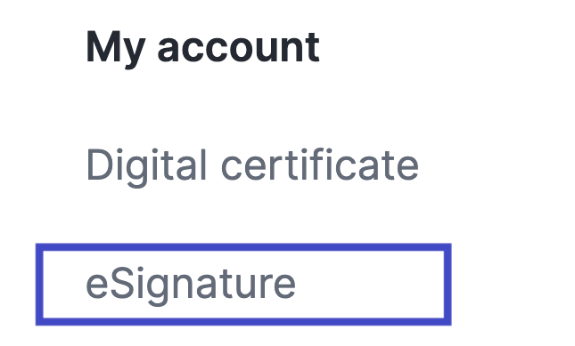Open the eSignature menu item
The width and height of the screenshot is (575, 346).
coord(243,285)
